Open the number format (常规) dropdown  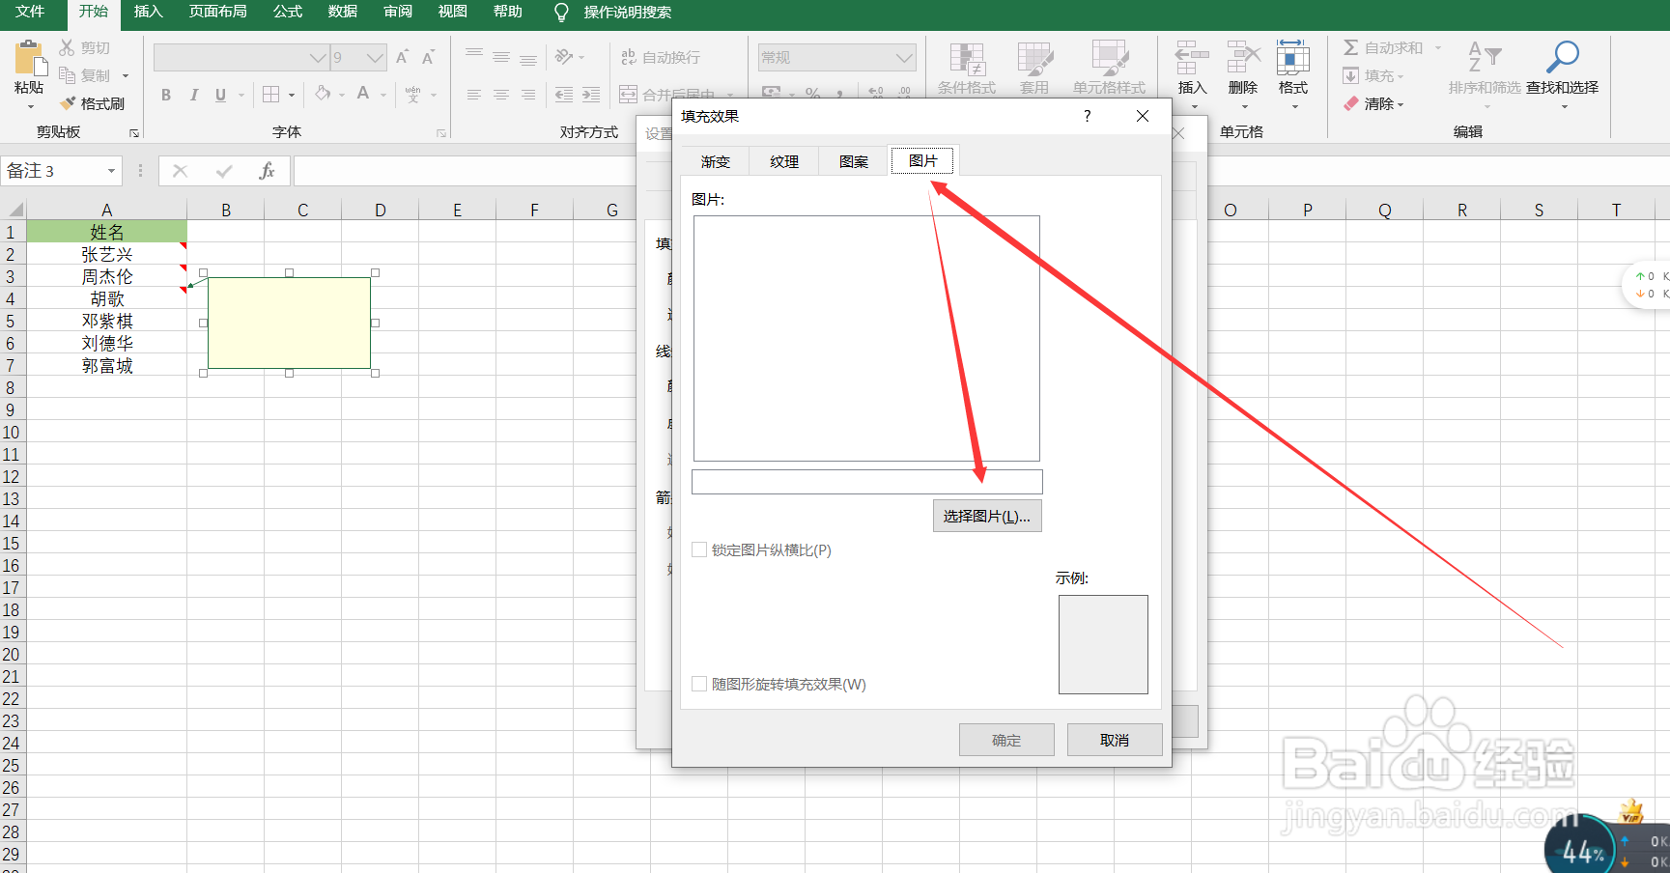pos(904,58)
